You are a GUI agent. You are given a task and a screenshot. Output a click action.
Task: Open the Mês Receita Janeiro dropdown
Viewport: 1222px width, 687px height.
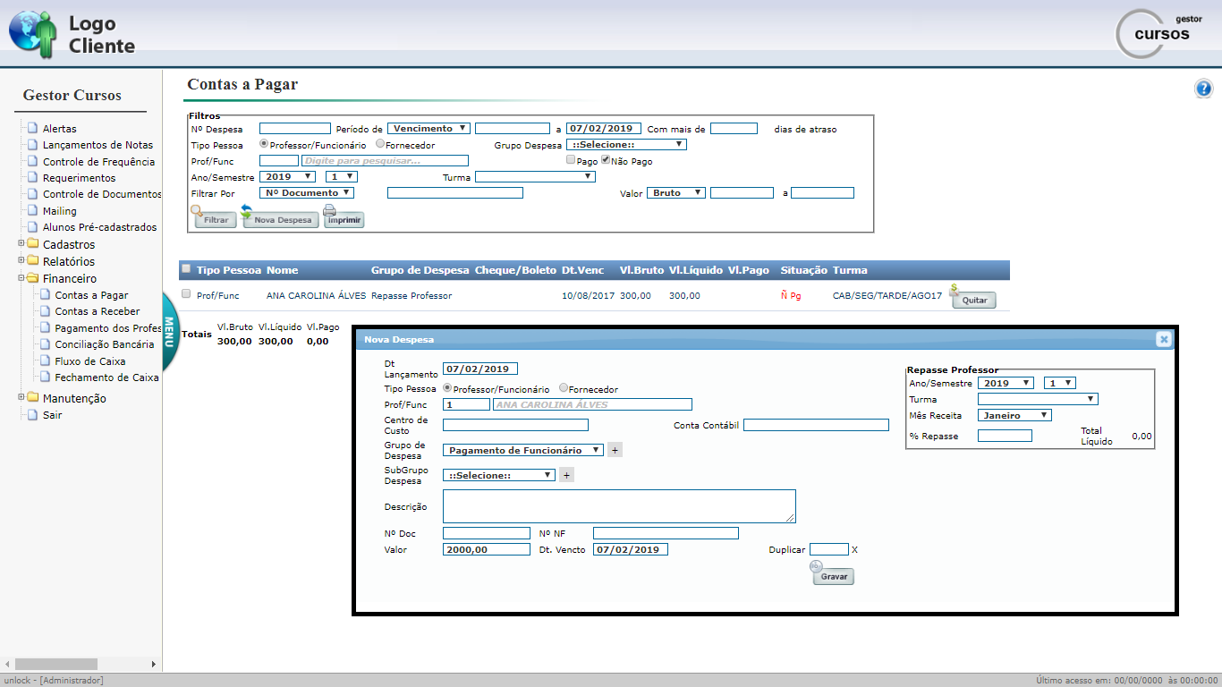point(1014,416)
